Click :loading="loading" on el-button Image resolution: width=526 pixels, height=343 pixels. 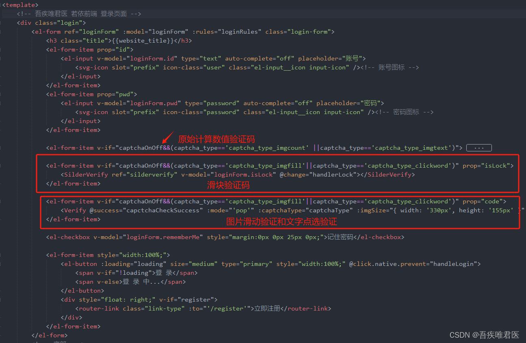click(x=134, y=264)
